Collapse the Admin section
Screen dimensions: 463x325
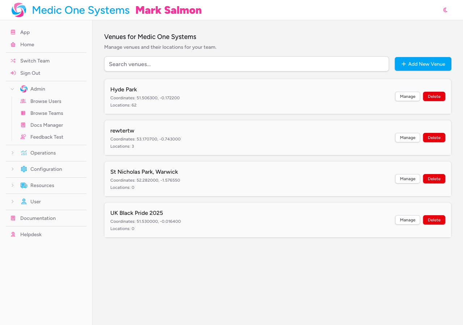[12, 89]
